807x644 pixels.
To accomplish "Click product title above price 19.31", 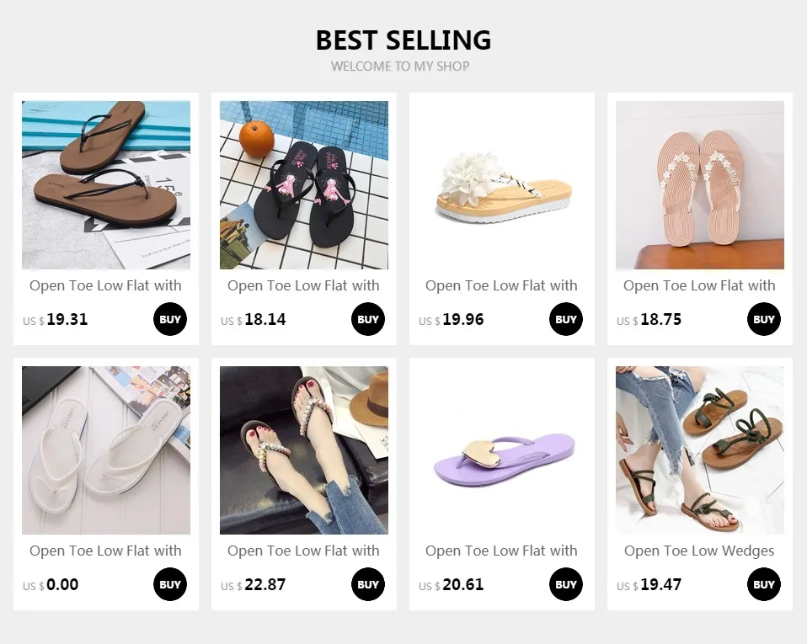I will click(x=105, y=286).
